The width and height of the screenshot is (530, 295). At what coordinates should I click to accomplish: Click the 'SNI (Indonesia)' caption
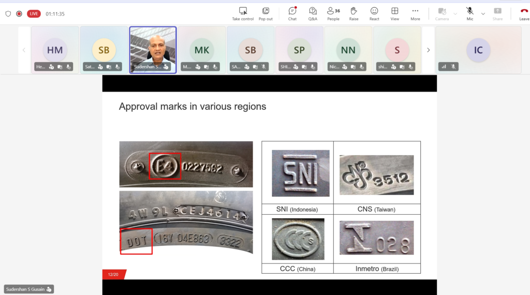(x=297, y=209)
